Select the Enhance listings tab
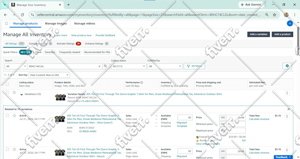300x159 pixels. tap(97, 44)
